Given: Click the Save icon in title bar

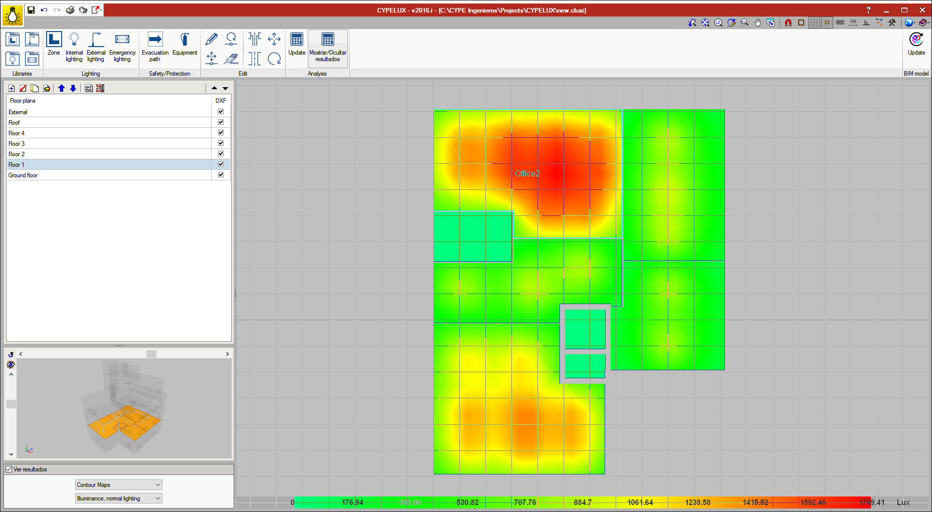Looking at the screenshot, I should [31, 10].
